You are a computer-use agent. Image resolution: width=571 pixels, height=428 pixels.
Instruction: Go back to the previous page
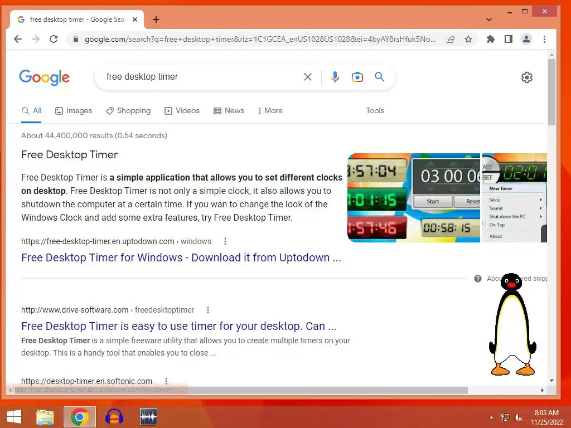tap(18, 39)
